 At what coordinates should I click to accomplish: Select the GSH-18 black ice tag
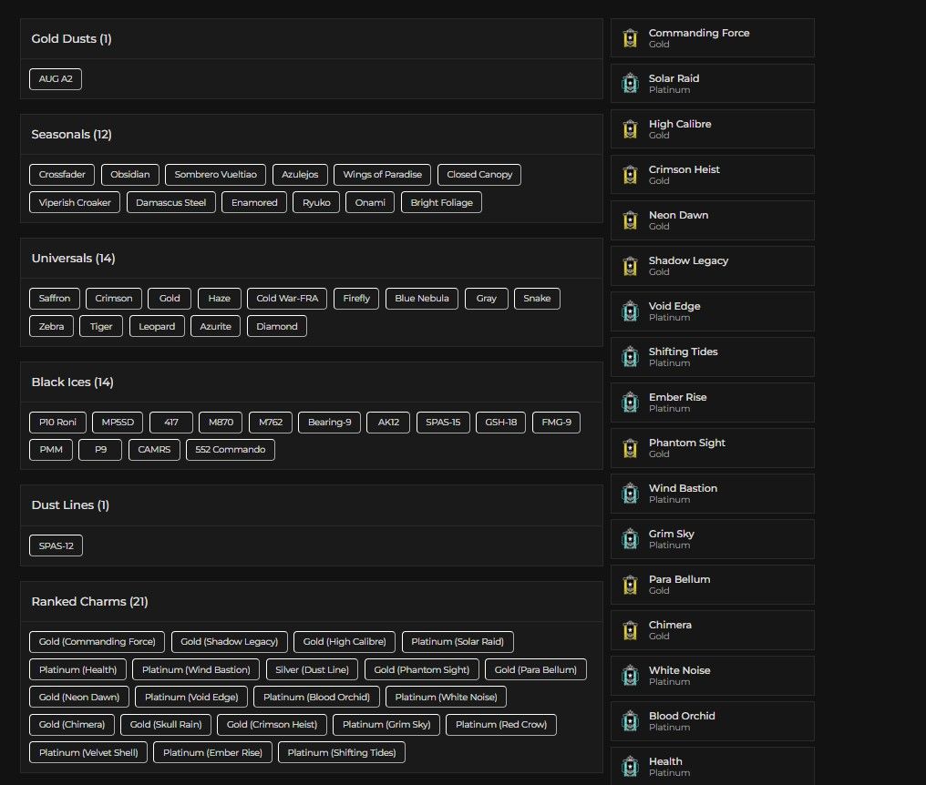coord(500,423)
